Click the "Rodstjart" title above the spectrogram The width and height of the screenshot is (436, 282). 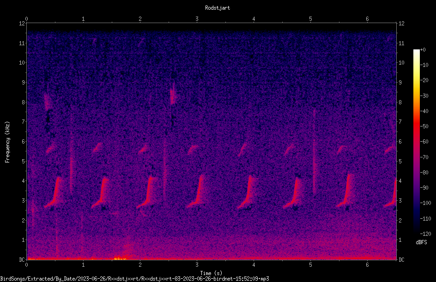(x=218, y=8)
